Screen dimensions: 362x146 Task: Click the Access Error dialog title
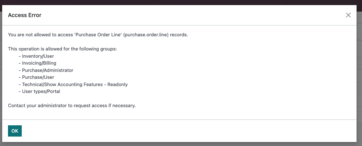(25, 15)
